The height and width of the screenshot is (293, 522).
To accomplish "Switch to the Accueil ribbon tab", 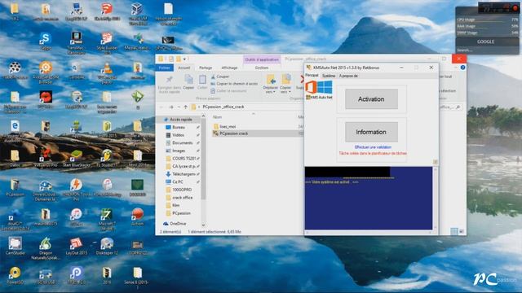I will 184,68.
